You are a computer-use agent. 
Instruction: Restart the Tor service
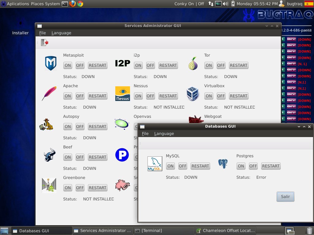coord(239,65)
